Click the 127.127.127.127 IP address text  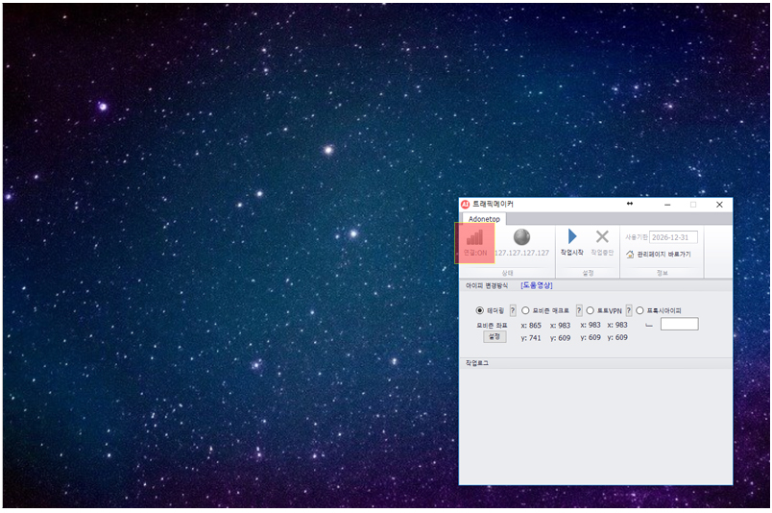click(521, 253)
